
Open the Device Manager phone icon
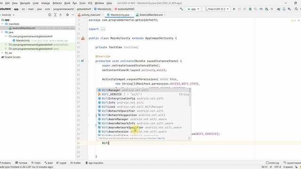284,9
